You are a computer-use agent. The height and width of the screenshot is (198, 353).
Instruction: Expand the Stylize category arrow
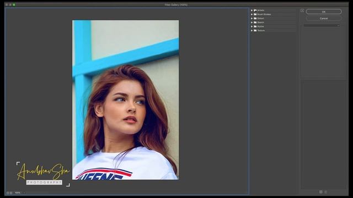[x=252, y=26]
